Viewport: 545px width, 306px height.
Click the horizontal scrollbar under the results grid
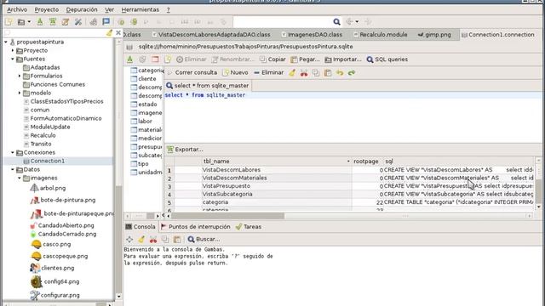point(348,216)
